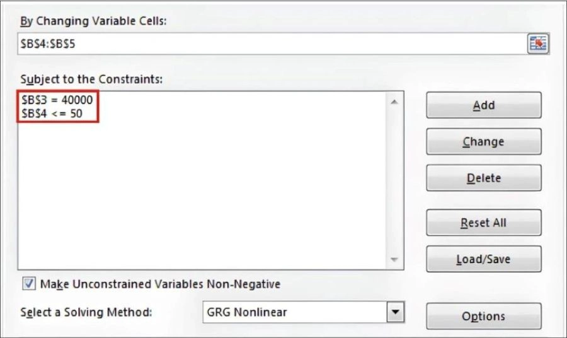567x338 pixels.
Task: Open the Solver Options button
Action: coord(483,317)
